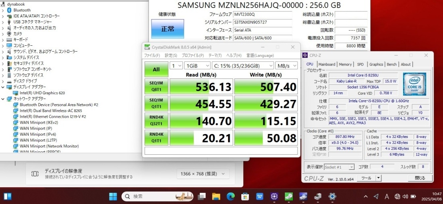The height and width of the screenshot is (204, 443).
Task: Expand the USB コネクタ マネージャー node
Action: (3, 22)
